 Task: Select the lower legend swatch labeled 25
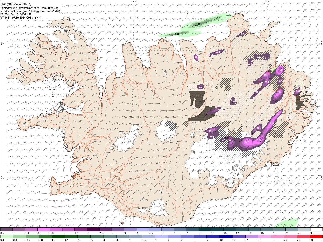[303, 236]
